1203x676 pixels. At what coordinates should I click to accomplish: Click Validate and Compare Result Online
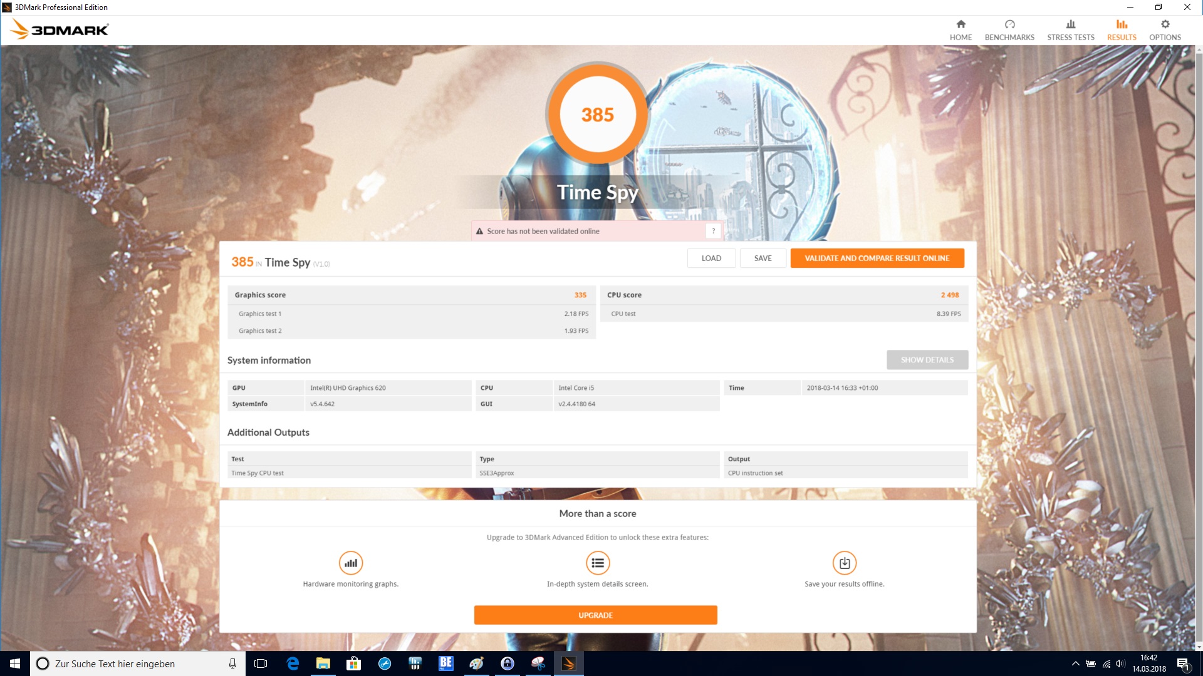click(877, 258)
